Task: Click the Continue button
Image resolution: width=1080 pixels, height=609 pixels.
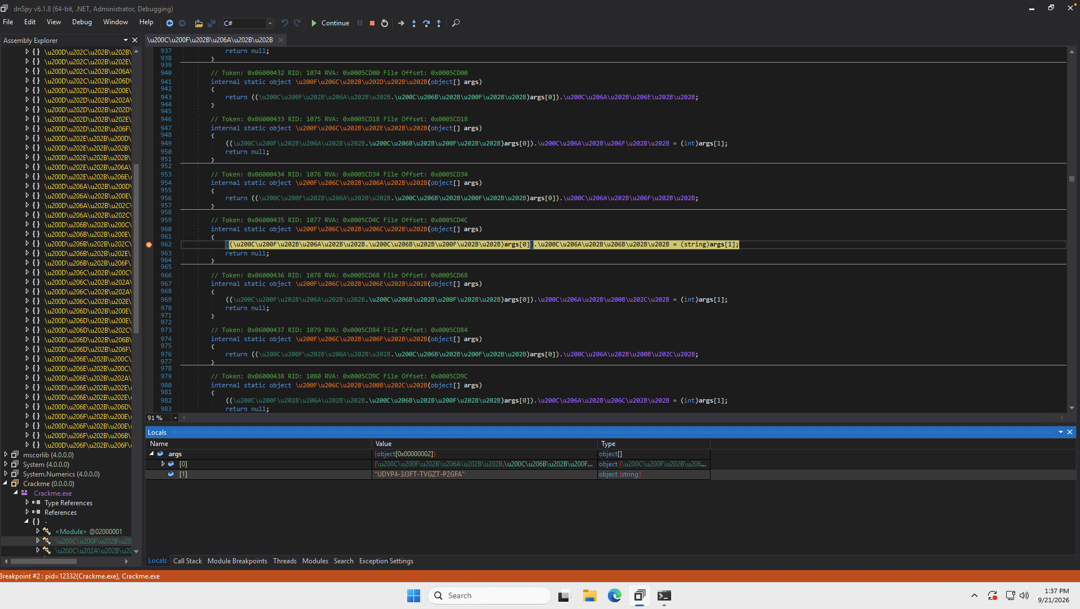Action: pos(330,23)
